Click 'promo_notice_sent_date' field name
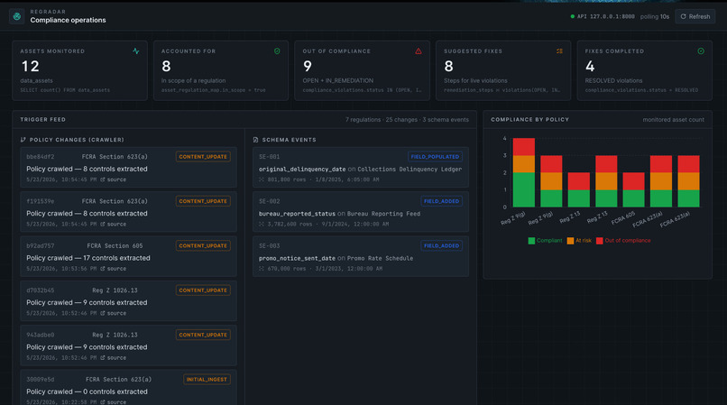Viewport: 727px width, 405px height. tap(297, 258)
